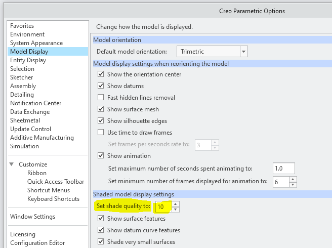Increase shade quality with up arrow
The image size is (332, 248).
pyautogui.click(x=175, y=204)
